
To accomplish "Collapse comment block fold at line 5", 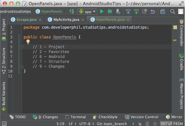I will [22, 47].
